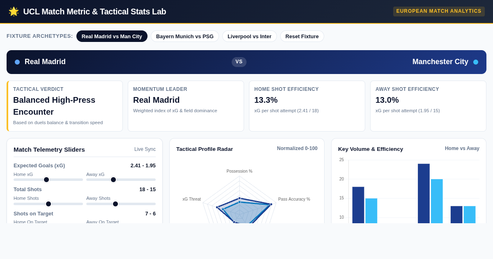Click the Tactical Profile Radar heading
Screen dimensions: 493x259
(205, 149)
